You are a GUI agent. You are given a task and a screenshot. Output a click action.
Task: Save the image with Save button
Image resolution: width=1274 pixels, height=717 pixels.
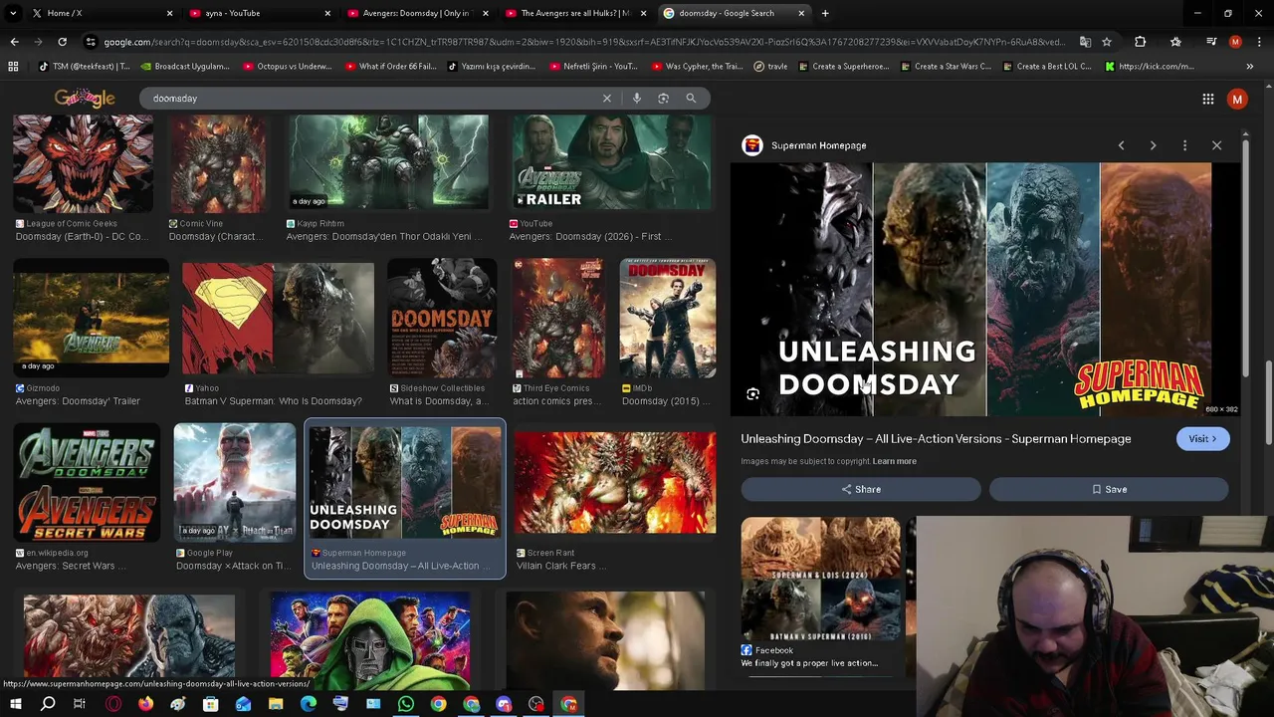[1109, 489]
